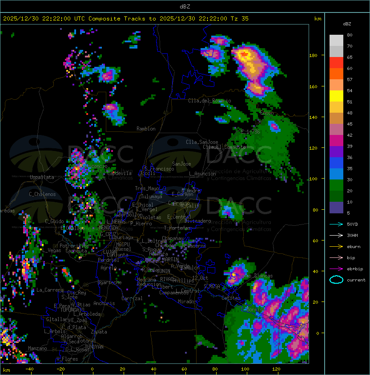Click the '140' tick on the right axis
Image resolution: width=370 pixels, height=375 pixels.
[313, 117]
